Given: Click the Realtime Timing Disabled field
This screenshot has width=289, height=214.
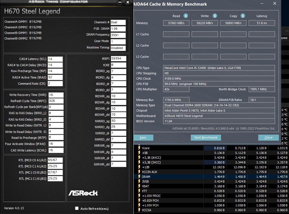Looking at the screenshot, I should 118,48.
